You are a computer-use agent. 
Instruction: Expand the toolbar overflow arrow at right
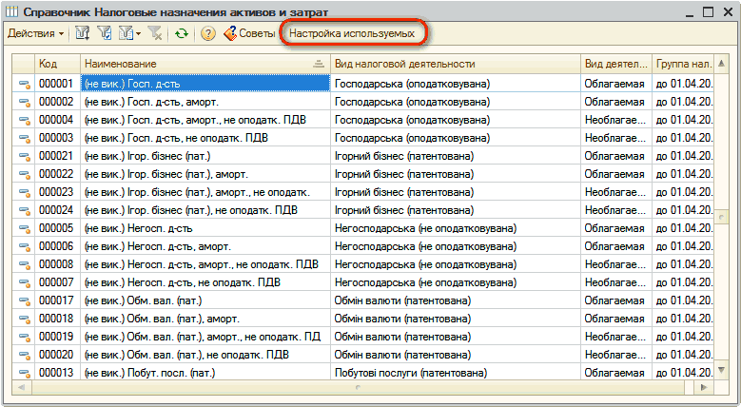[x=728, y=34]
